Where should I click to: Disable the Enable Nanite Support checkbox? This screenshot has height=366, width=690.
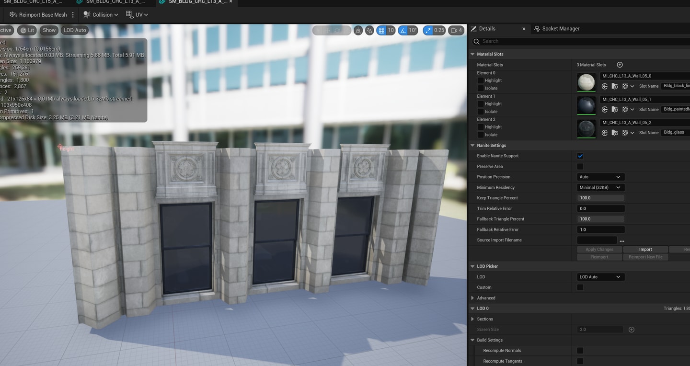580,156
